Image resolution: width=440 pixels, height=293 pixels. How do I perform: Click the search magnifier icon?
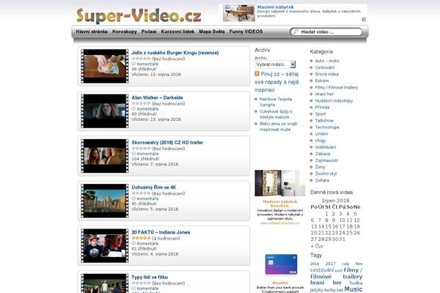(296, 32)
